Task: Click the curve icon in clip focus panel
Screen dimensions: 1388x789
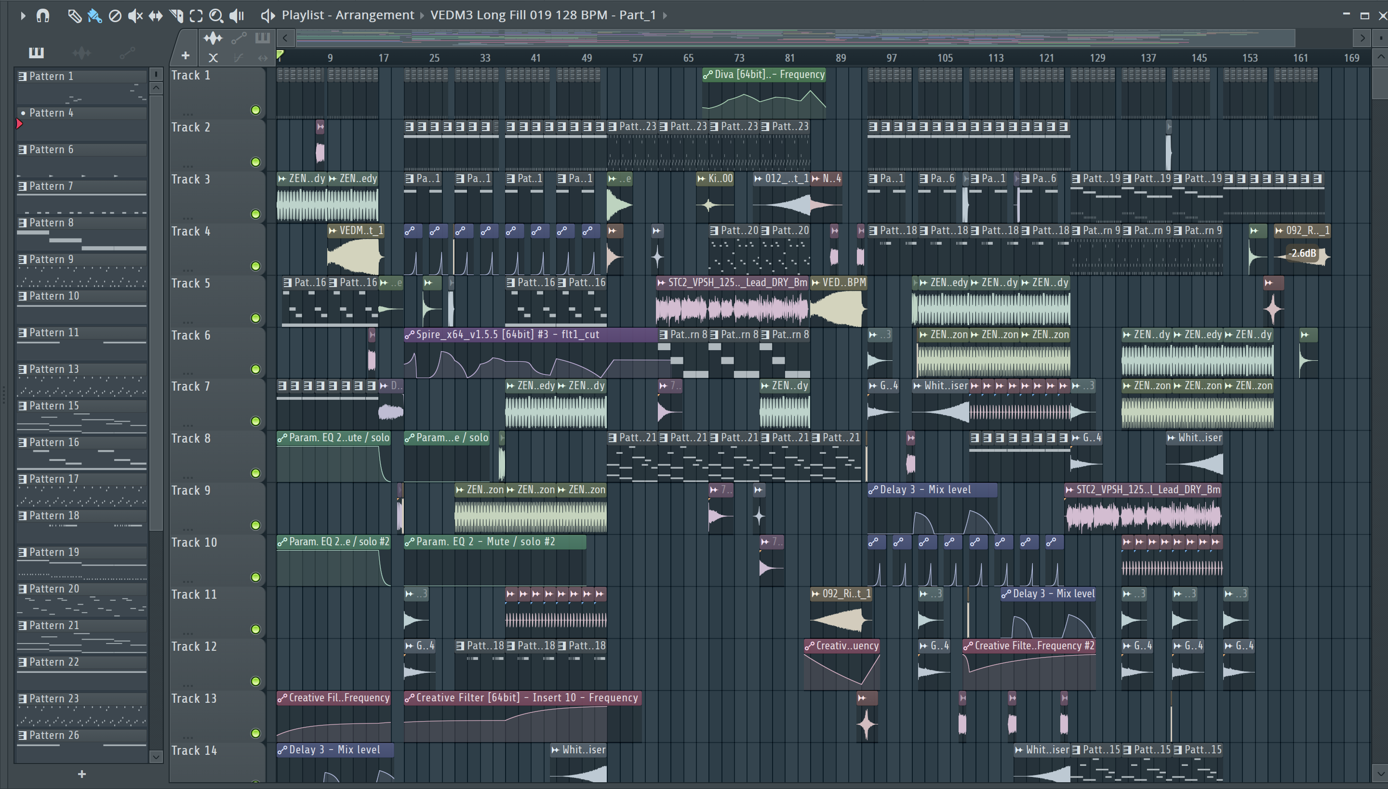Action: coord(238,57)
